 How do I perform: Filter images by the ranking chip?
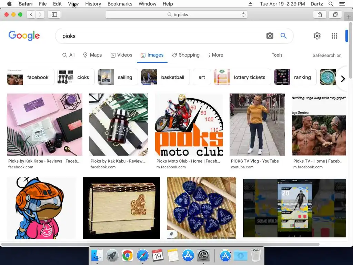[295, 77]
